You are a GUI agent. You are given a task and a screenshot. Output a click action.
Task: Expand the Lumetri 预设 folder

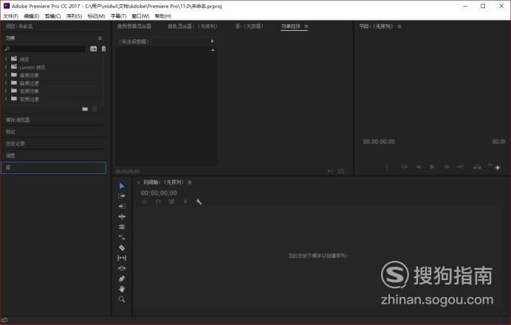point(6,67)
